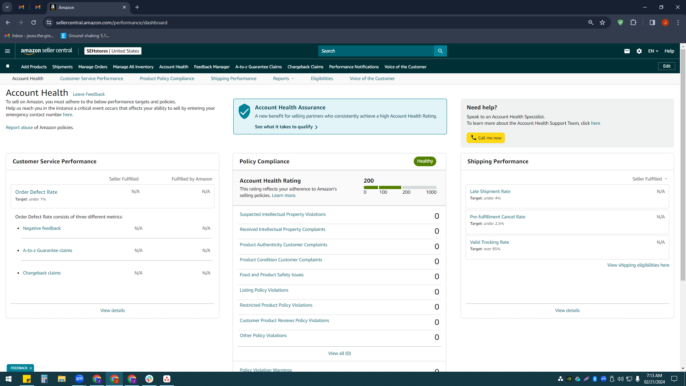Switch to Shipping Performance tab
The width and height of the screenshot is (686, 386).
(x=233, y=79)
